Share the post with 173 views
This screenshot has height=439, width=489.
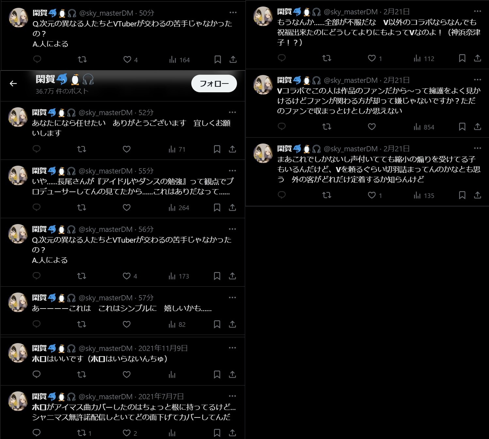232,276
